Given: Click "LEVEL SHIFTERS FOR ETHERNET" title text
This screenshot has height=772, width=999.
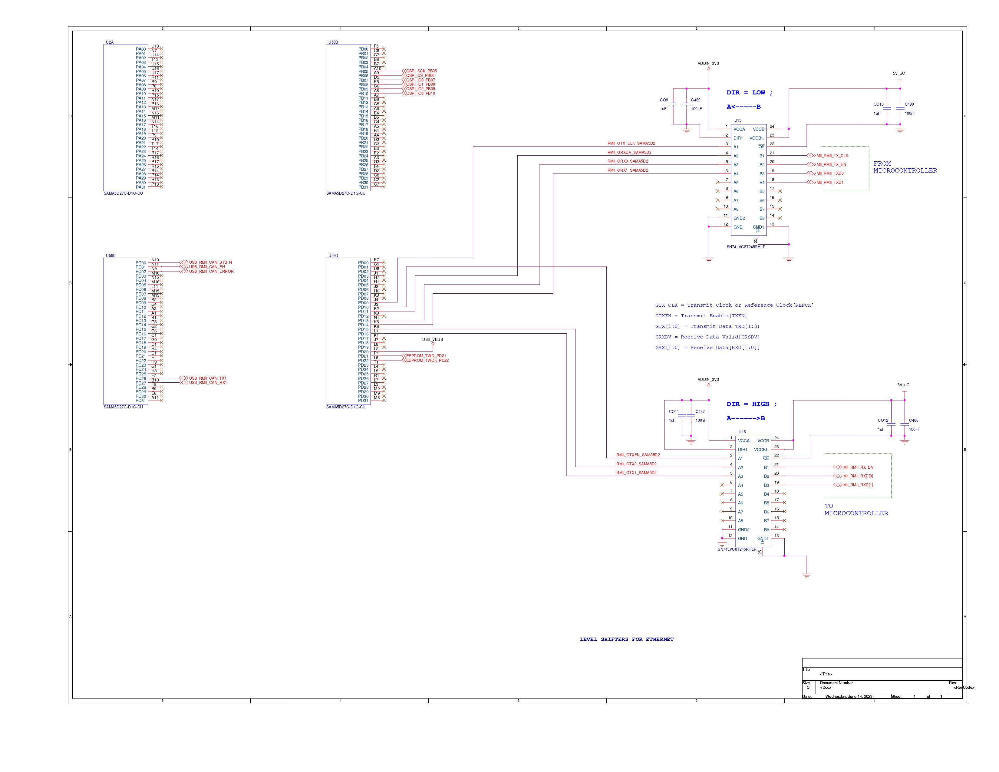Looking at the screenshot, I should (626, 639).
